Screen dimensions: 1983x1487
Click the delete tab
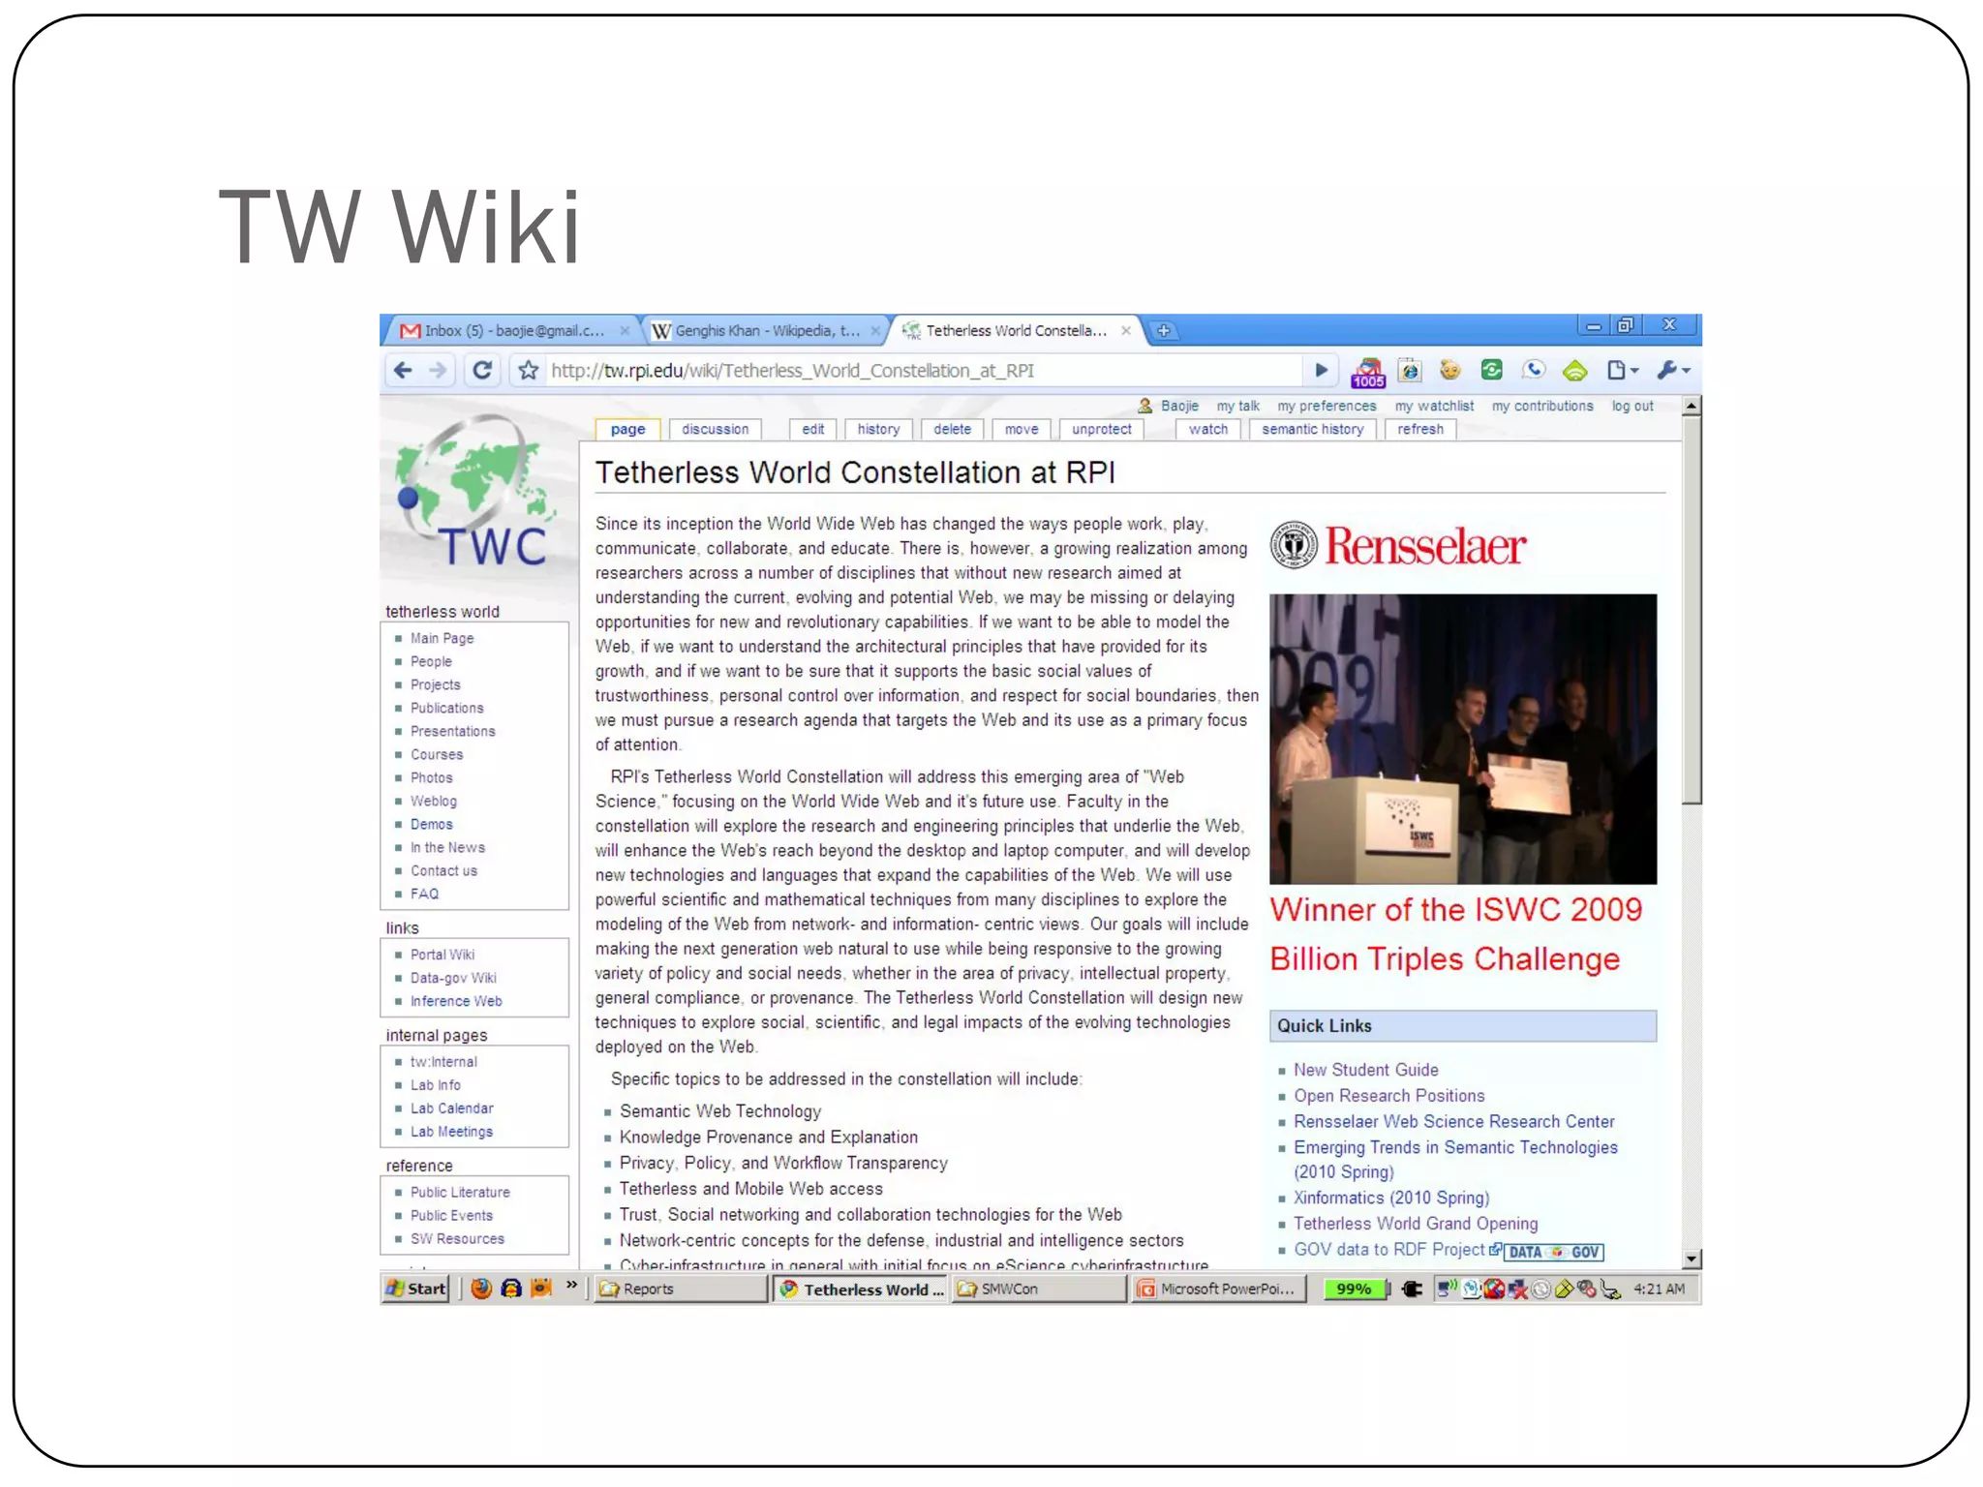click(x=953, y=429)
